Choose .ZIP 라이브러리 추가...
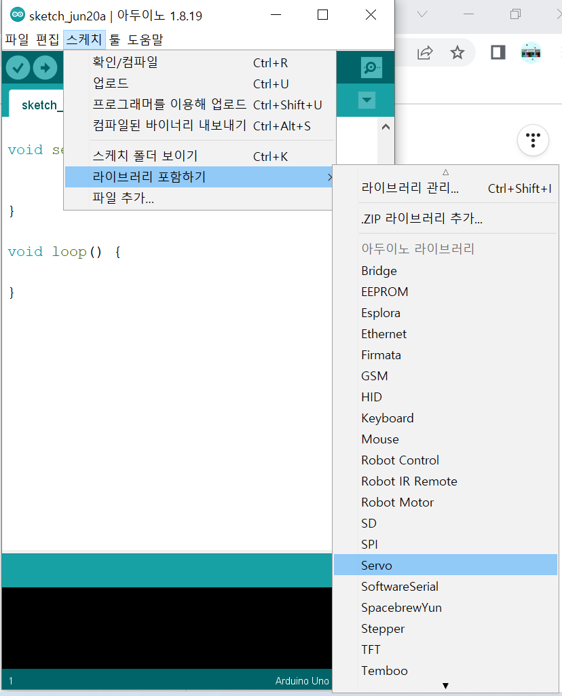Screen dimensions: 562x696 click(445, 219)
